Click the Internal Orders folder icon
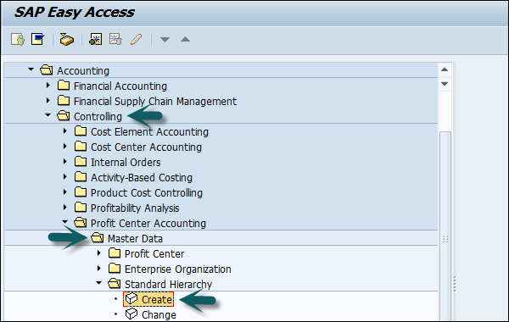This screenshot has width=509, height=322. pos(81,162)
